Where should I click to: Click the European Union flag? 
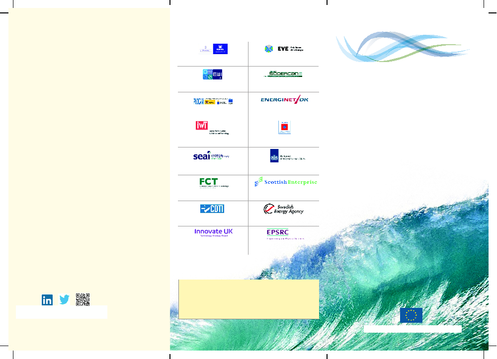tap(411, 315)
